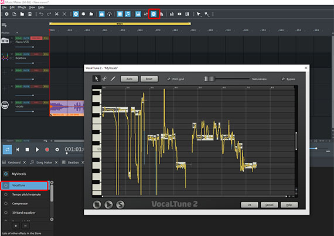Select arrow tool in Vocal Tune dialog
The image size is (334, 236).
pos(96,78)
